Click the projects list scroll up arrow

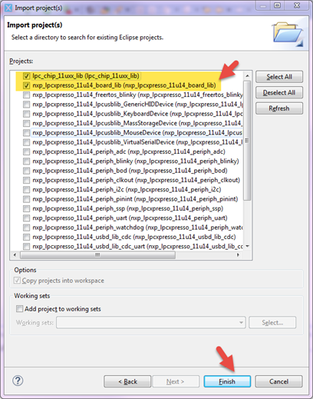tap(247, 75)
